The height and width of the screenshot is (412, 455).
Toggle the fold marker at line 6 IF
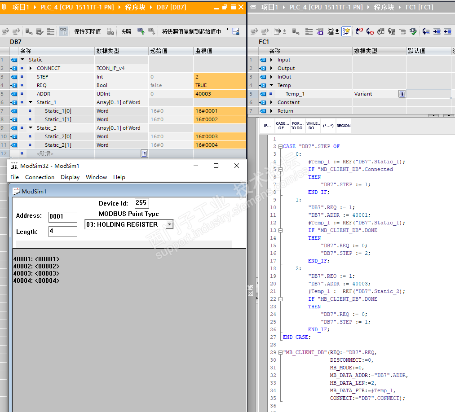(280, 169)
